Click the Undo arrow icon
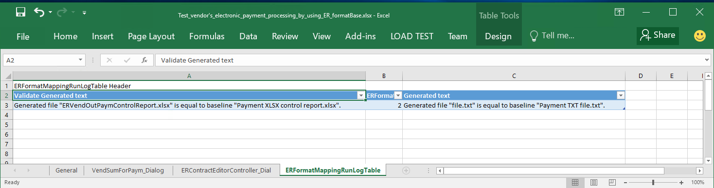 coord(39,12)
